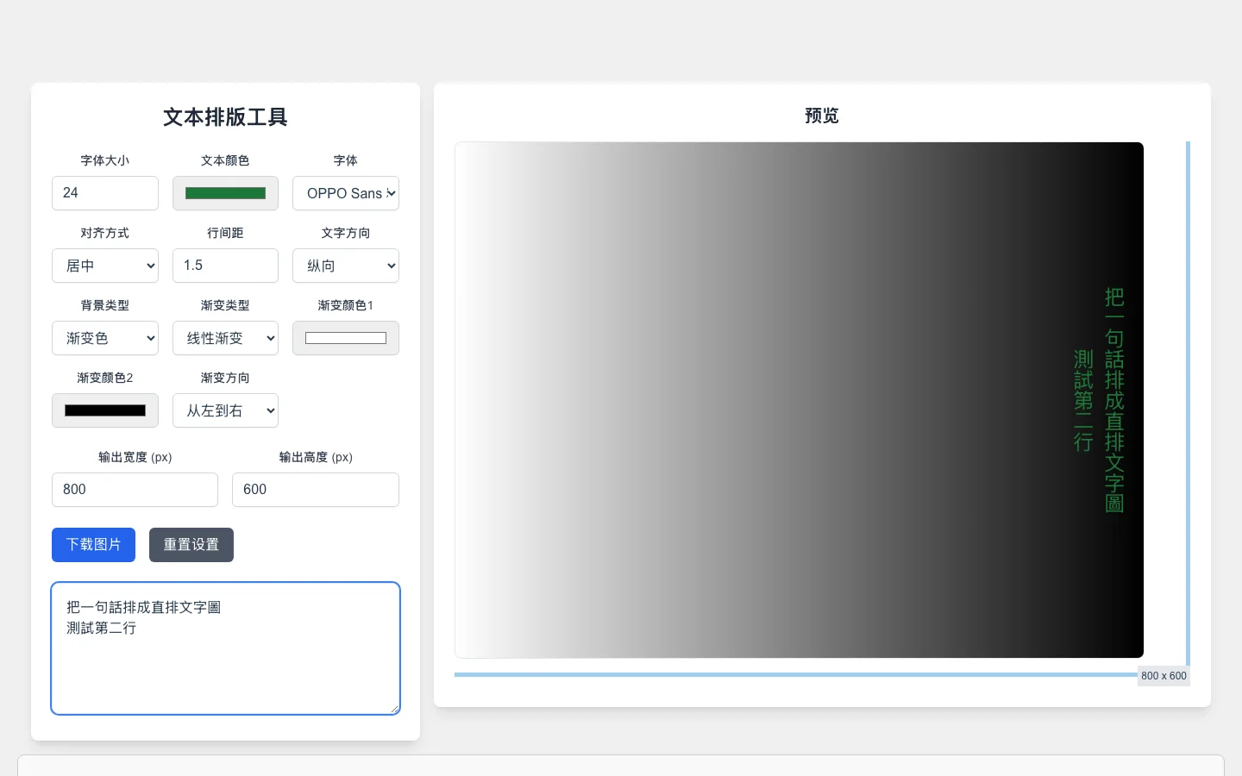Click the 文本排版工具 heading

tap(225, 117)
